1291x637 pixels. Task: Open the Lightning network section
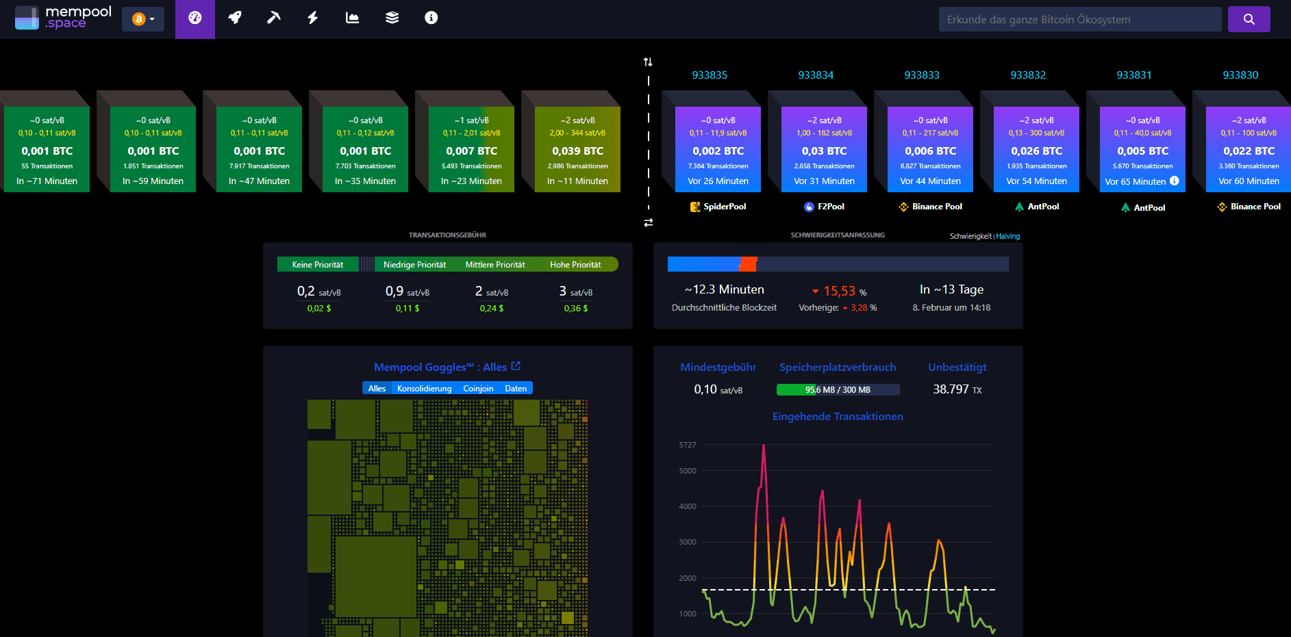312,18
